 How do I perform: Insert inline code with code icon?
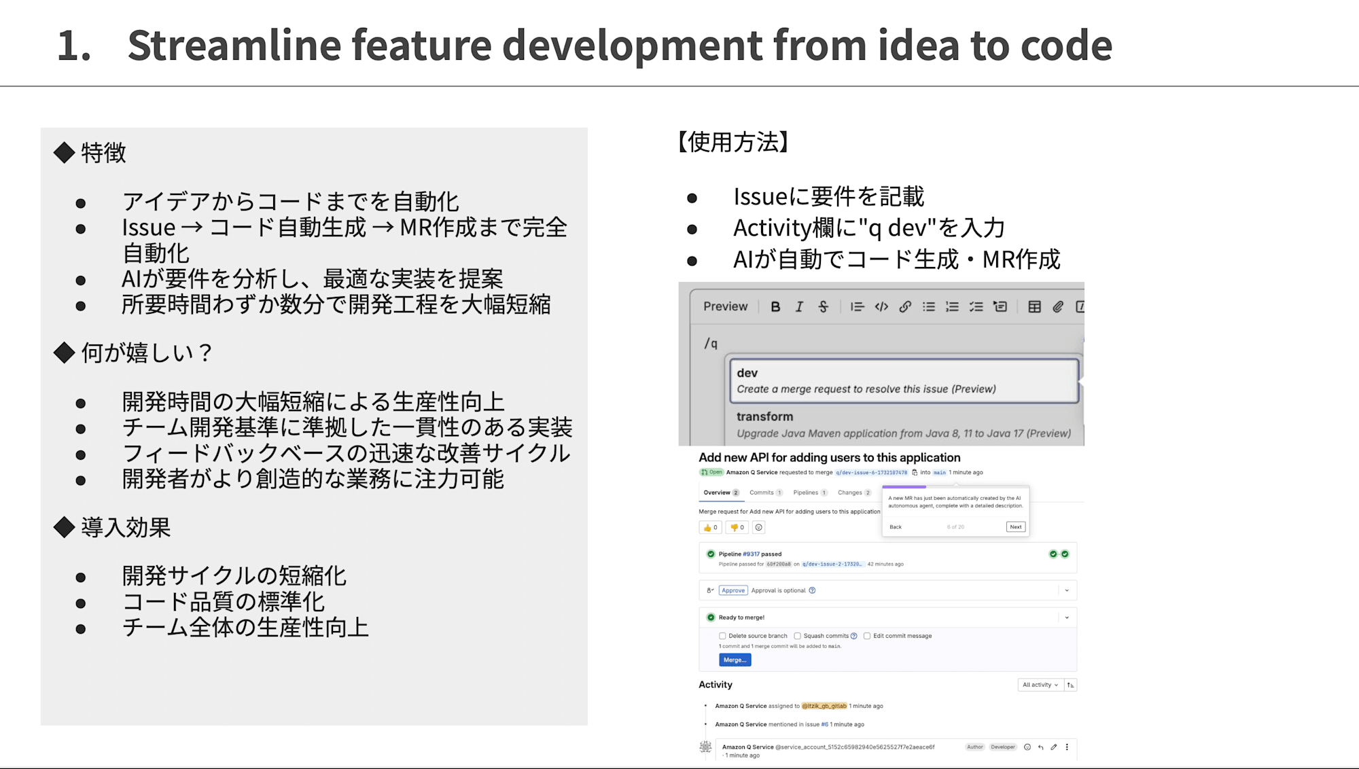(881, 307)
